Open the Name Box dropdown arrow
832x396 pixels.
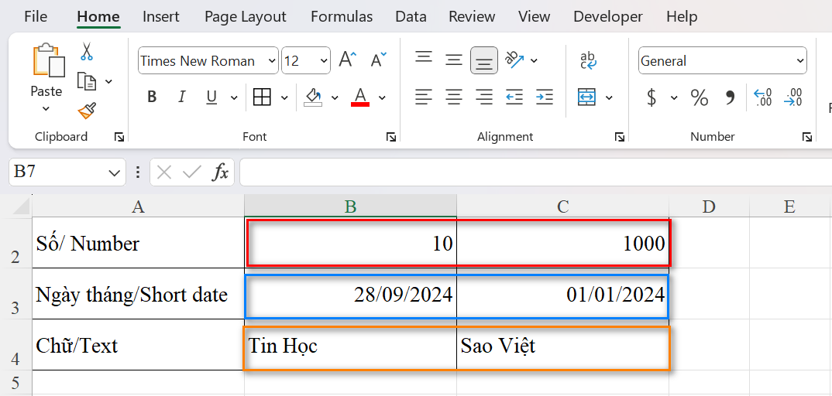(115, 172)
